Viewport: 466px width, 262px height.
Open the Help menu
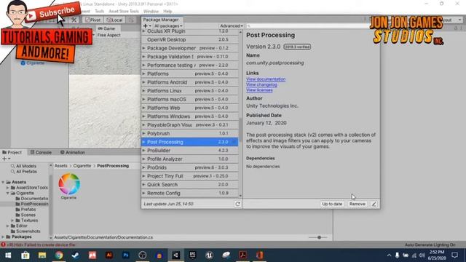[x=167, y=12]
